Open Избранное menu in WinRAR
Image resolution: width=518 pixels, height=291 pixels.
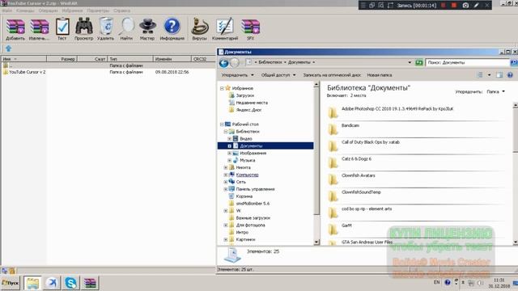pyautogui.click(x=72, y=11)
